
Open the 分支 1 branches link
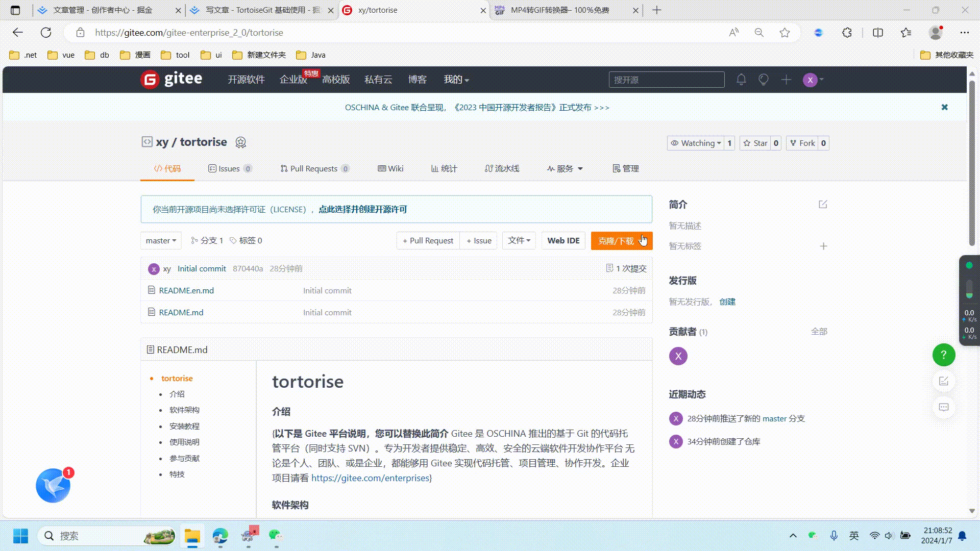(207, 241)
